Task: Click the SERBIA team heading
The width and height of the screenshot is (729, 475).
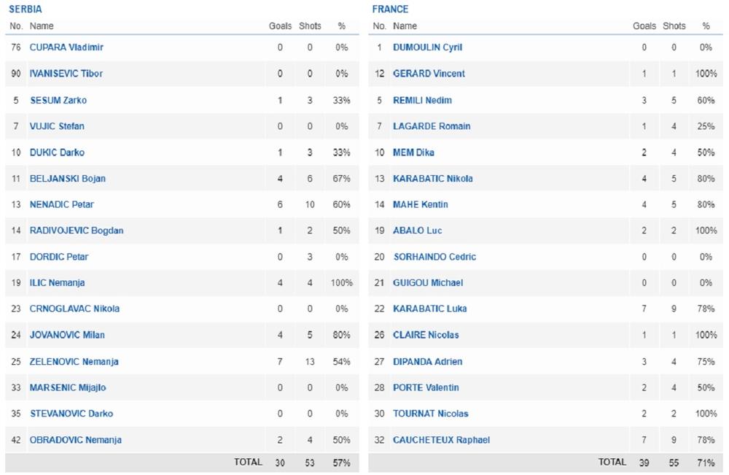Action: [25, 9]
